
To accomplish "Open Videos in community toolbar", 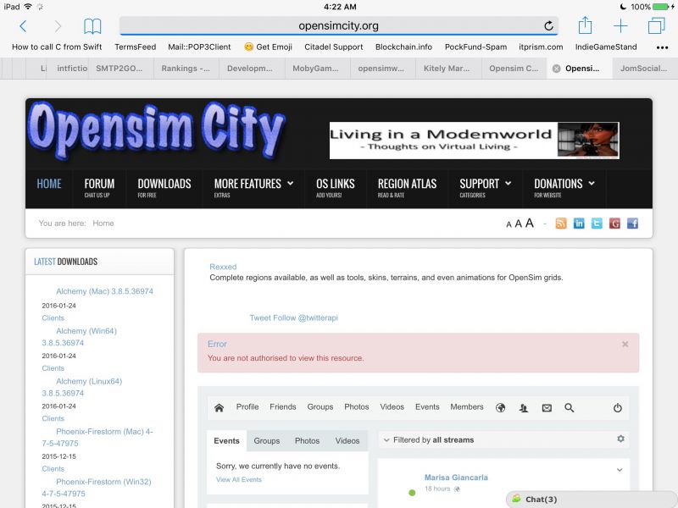I will [392, 407].
